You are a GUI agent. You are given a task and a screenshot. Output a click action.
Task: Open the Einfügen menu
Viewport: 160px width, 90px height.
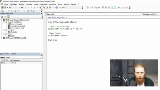(x=29, y=4)
